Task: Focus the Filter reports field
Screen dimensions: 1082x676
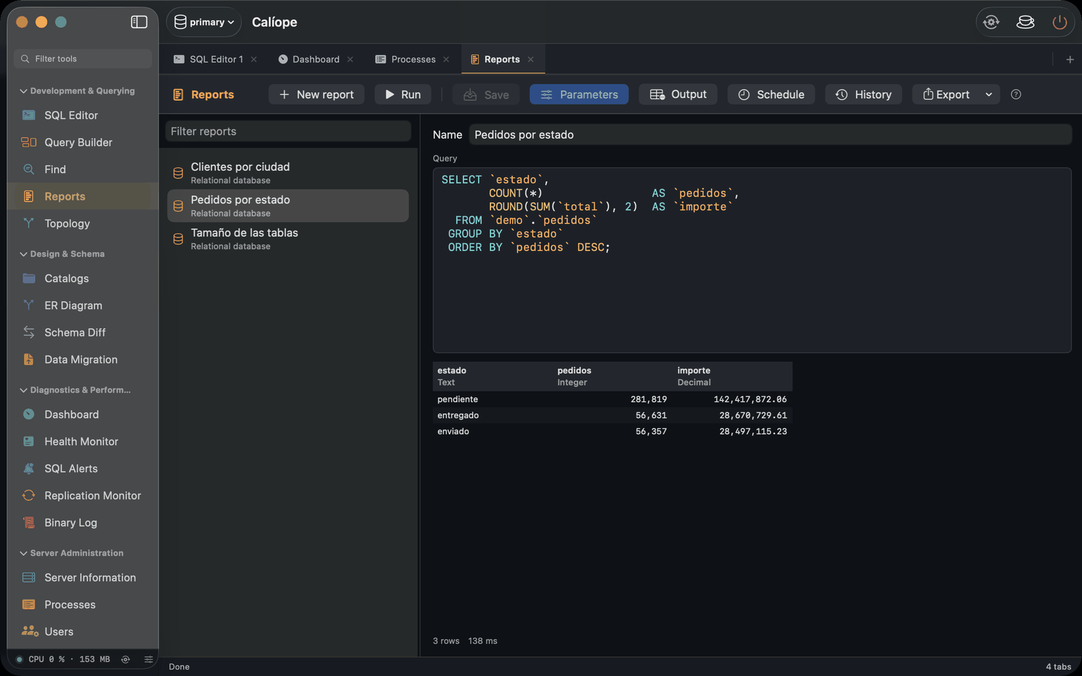Action: point(288,131)
